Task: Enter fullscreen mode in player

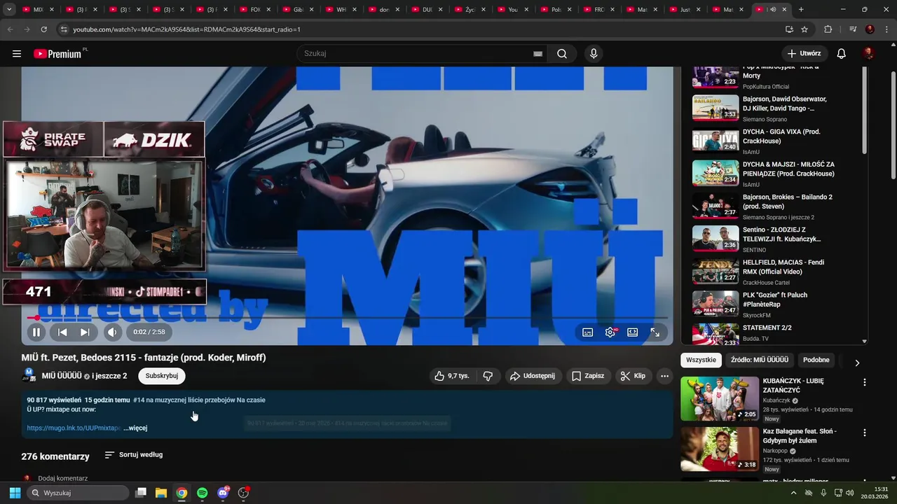Action: 655,332
